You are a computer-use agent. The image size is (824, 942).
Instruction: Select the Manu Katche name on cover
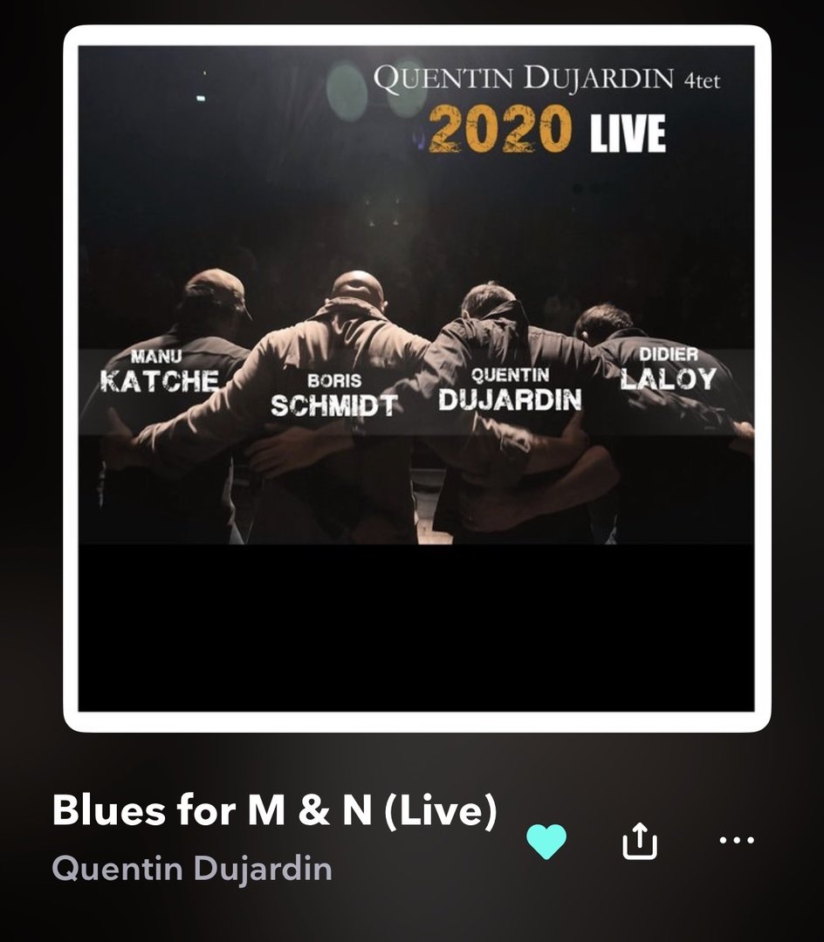pyautogui.click(x=159, y=372)
